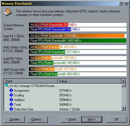Click the Value column header
This screenshot has width=130, height=126.
click(x=89, y=81)
